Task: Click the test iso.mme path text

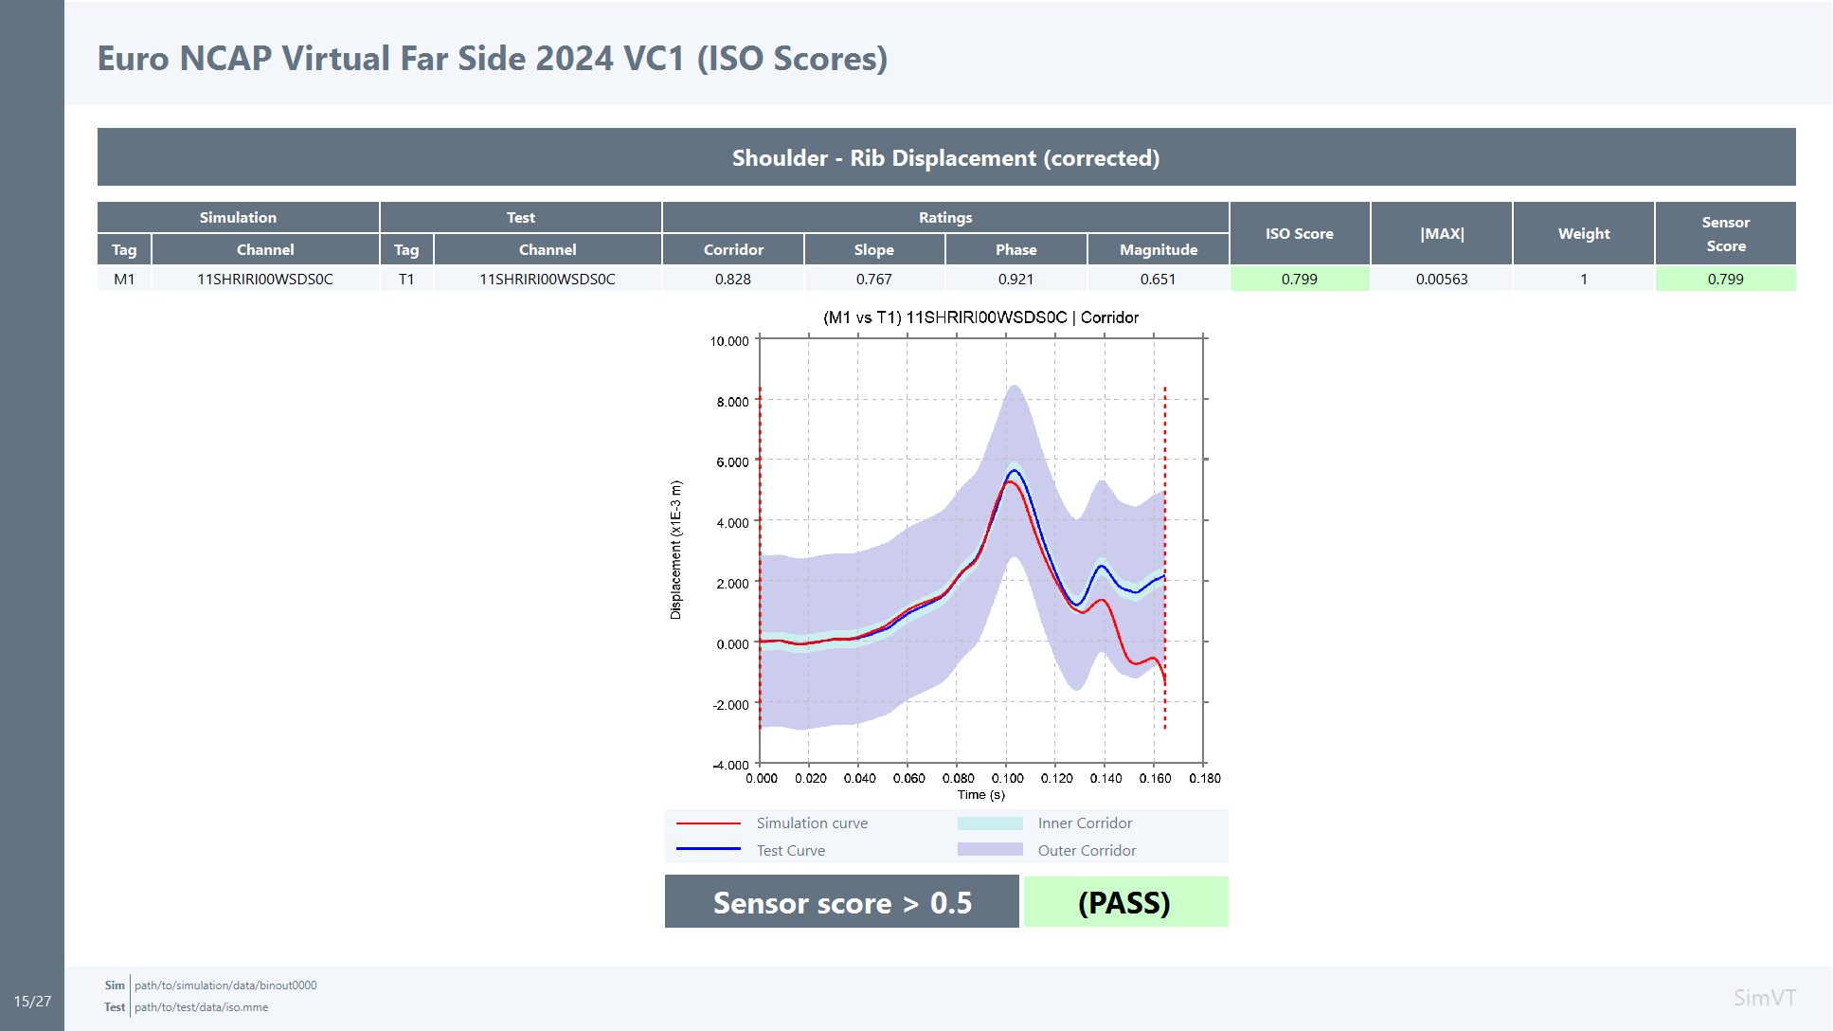Action: tap(201, 1007)
